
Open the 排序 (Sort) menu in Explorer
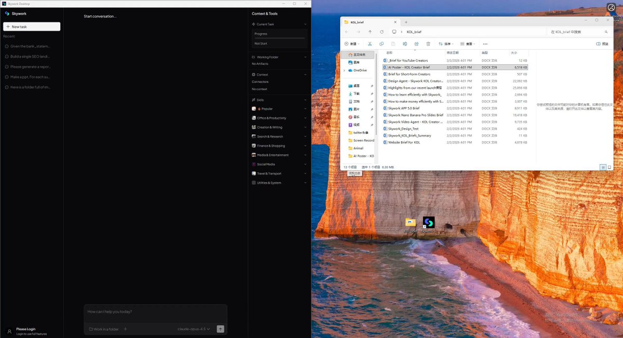[x=446, y=44]
